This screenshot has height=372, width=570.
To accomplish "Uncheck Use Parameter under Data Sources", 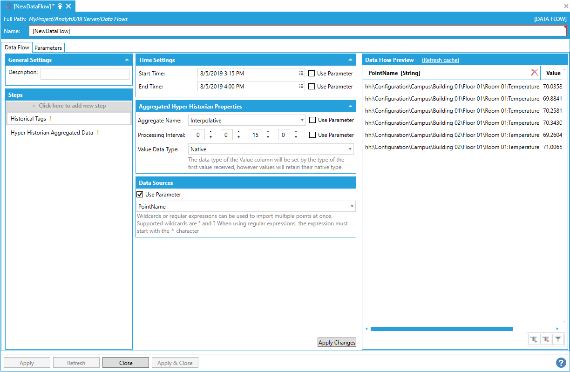I will tap(140, 195).
